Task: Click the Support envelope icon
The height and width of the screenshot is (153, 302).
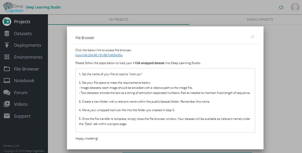Action: [7, 116]
